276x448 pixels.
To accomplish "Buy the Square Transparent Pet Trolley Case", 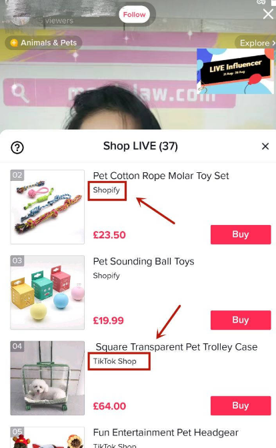I will click(241, 405).
